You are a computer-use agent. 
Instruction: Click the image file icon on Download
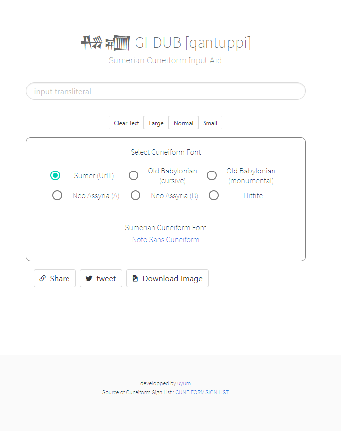(135, 278)
